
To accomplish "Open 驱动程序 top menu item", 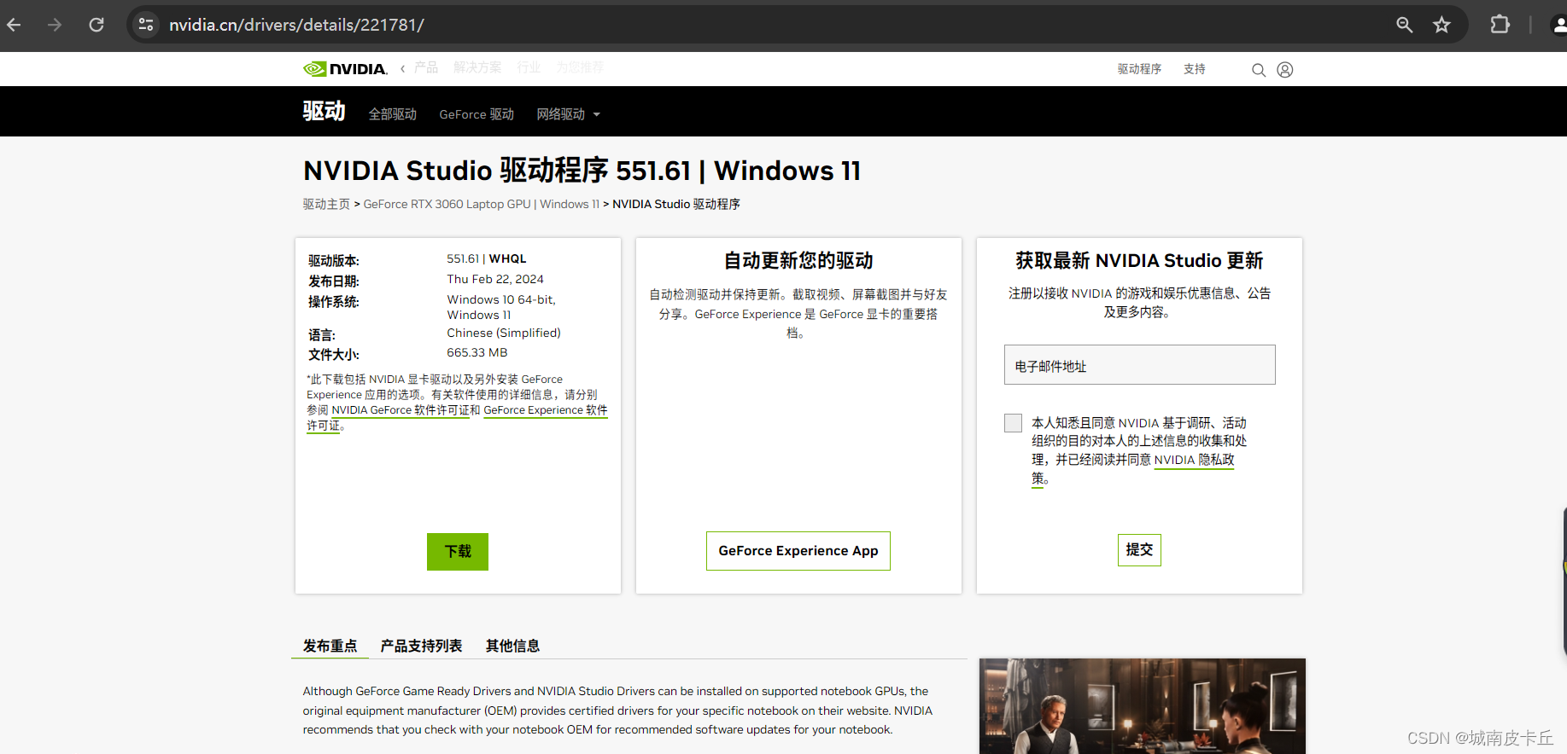I will 1139,69.
